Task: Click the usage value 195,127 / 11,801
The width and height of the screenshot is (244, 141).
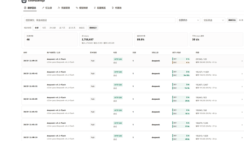Action: tap(202, 72)
